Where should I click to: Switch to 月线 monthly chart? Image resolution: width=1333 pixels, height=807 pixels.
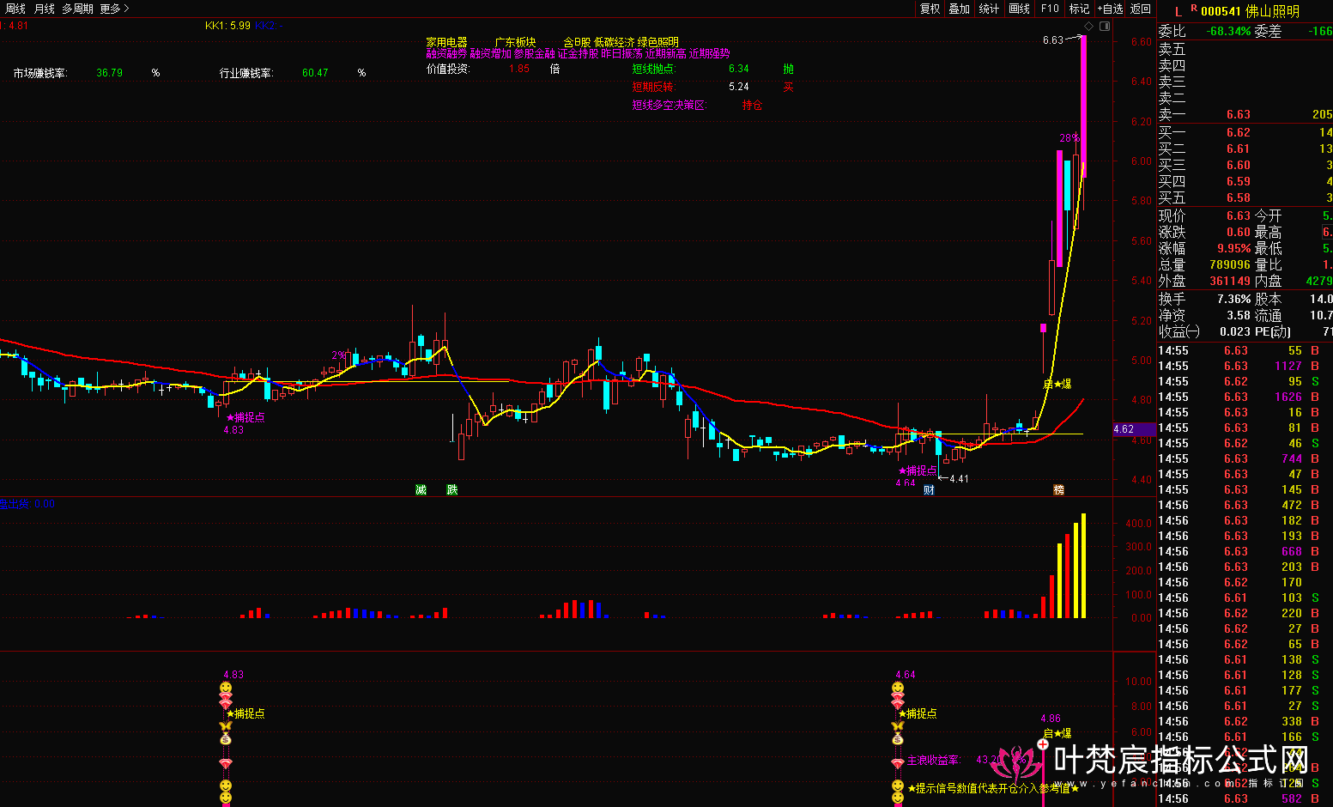pyautogui.click(x=45, y=9)
